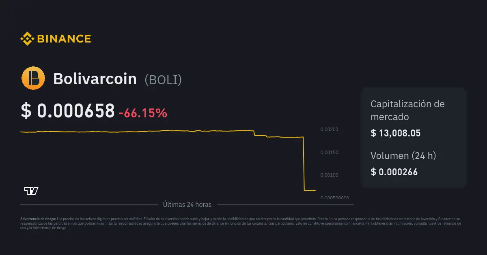Click the Volumen (24 h) label

point(403,156)
